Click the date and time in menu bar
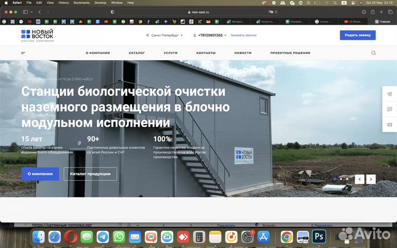This screenshot has width=397, height=248. 379,3
